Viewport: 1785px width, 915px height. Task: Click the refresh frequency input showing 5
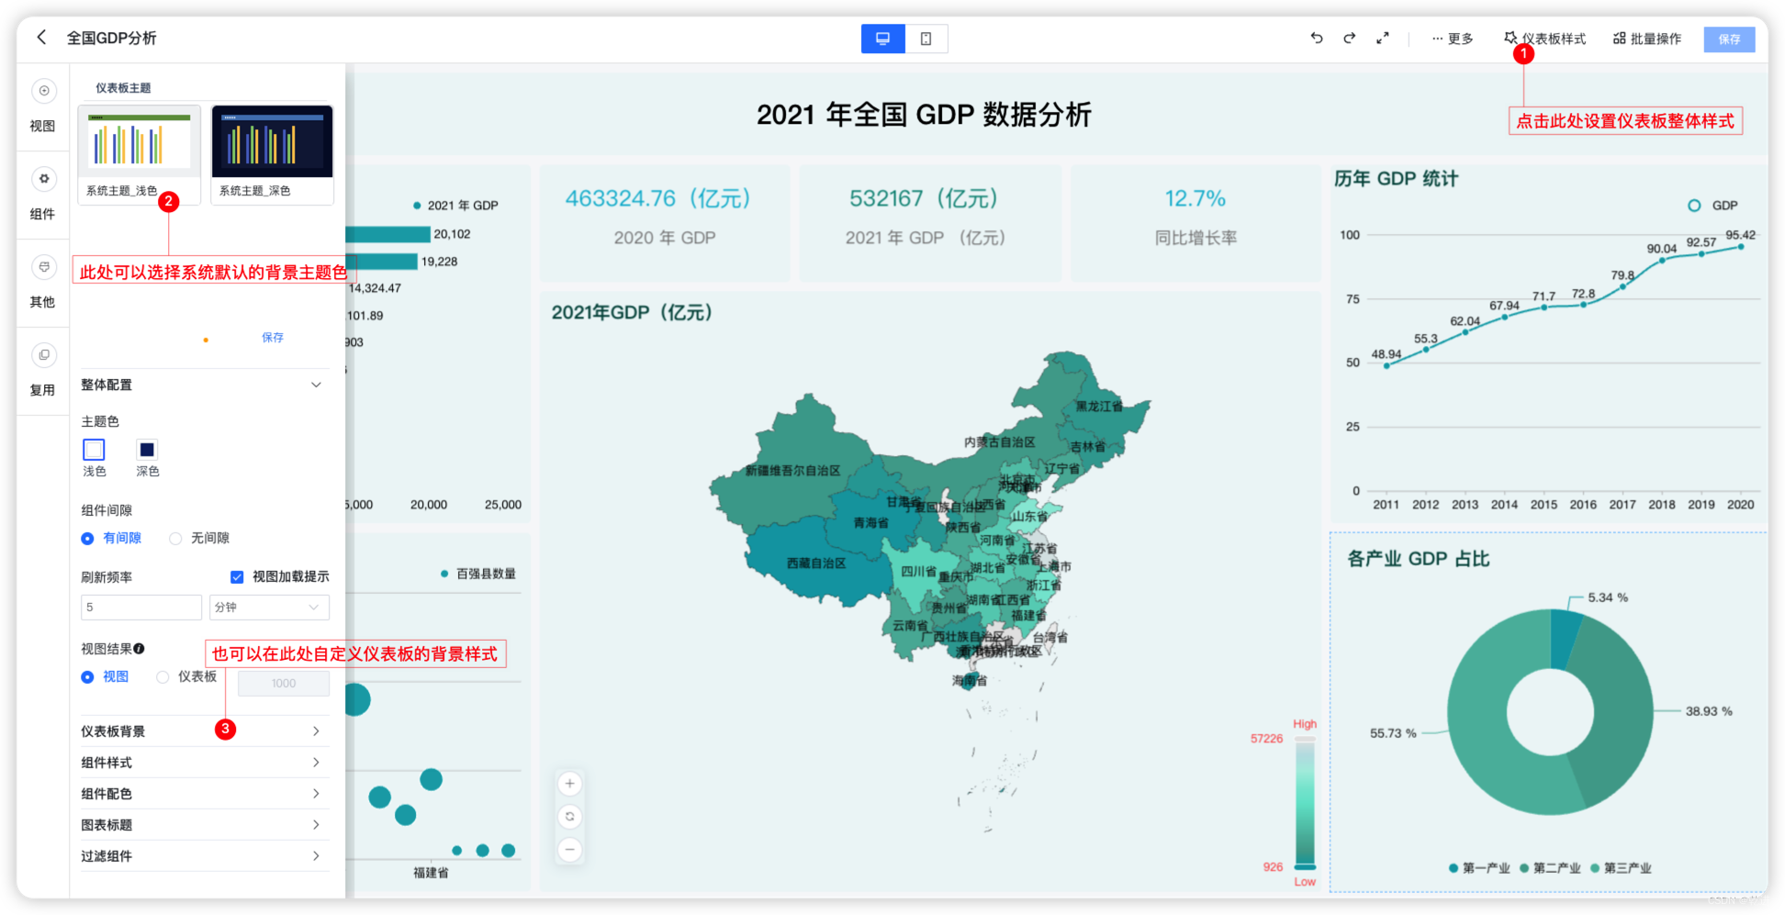(140, 607)
